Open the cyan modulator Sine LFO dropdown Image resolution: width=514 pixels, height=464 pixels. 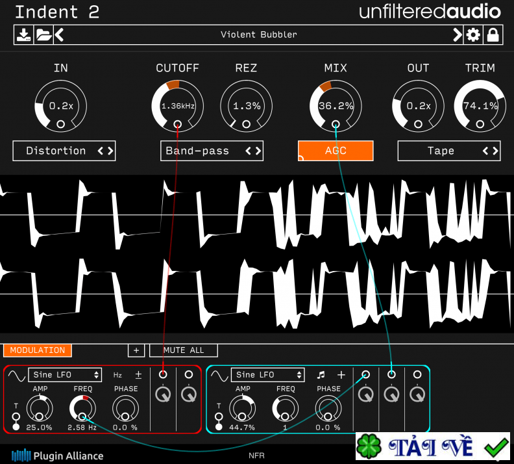point(269,375)
